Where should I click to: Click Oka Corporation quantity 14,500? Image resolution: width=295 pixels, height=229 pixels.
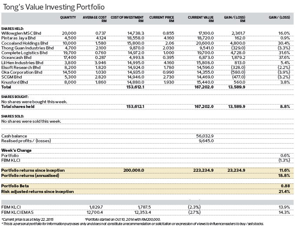point(69,72)
